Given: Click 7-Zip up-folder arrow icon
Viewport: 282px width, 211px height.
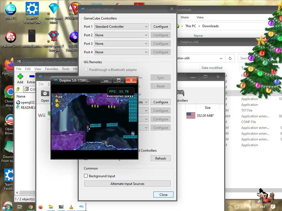Looking at the screenshot, I should point(18,89).
